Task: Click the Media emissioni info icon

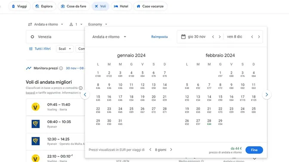Action: 203,161
